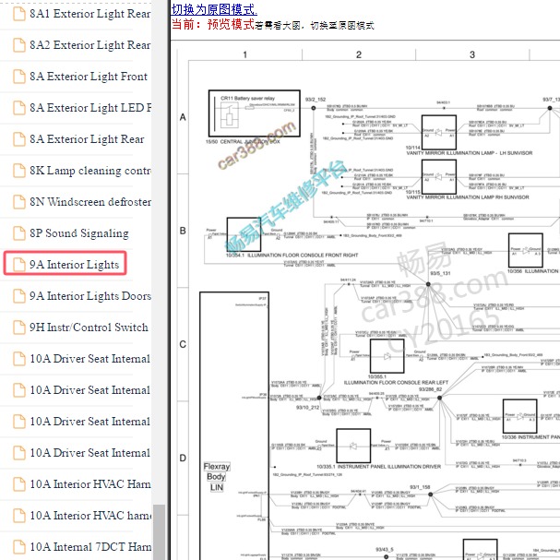Click document icon beside 10A Internal 7DCT Harn

pos(19,547)
